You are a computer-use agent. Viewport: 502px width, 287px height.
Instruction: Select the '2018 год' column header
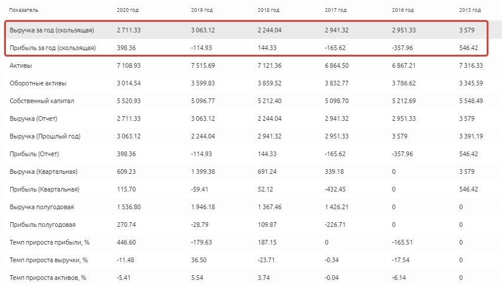[269, 10]
